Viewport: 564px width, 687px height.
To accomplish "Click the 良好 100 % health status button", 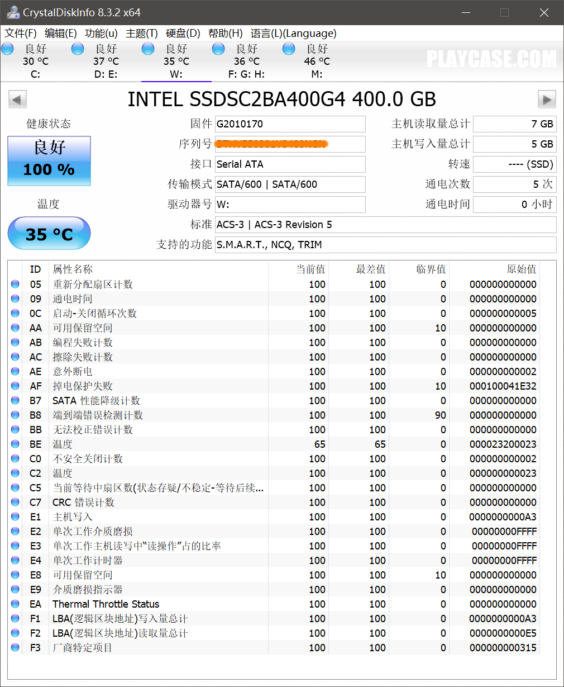I will coord(49,161).
